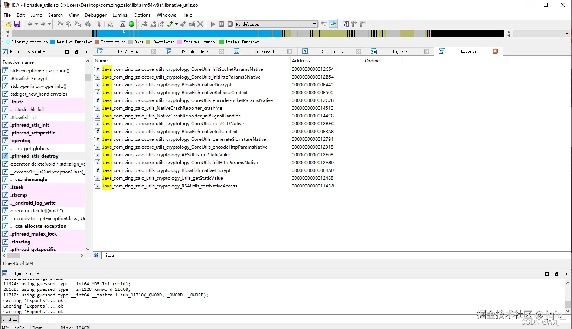Switch to the IDA View-A tab
Viewport: 572px width, 329px height.
[x=127, y=51]
